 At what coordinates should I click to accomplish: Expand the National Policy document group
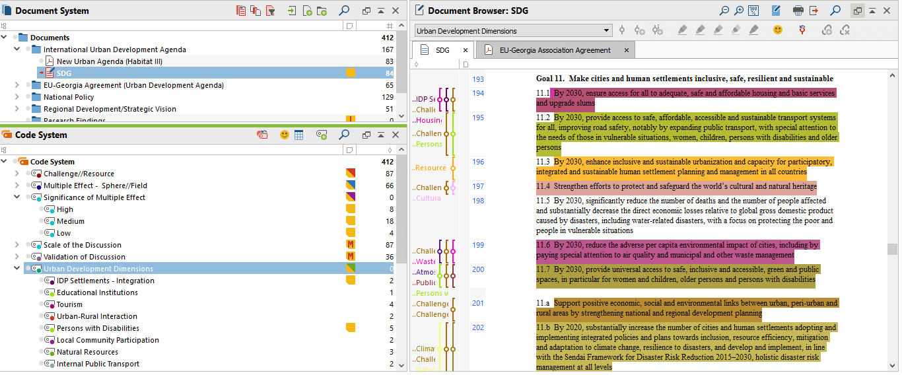click(17, 97)
